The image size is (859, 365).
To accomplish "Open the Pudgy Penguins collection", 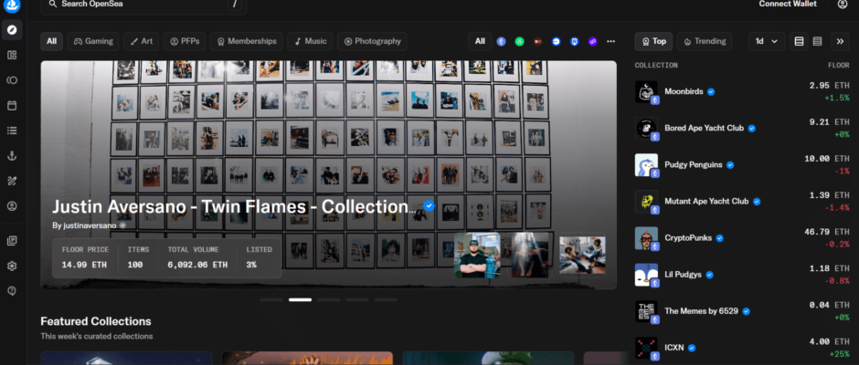I will coord(693,164).
